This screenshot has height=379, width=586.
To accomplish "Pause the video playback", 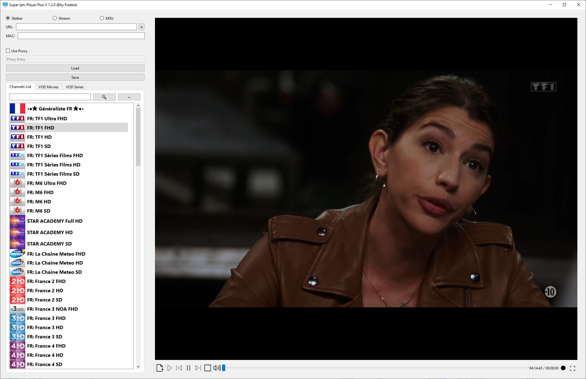I will (x=189, y=368).
